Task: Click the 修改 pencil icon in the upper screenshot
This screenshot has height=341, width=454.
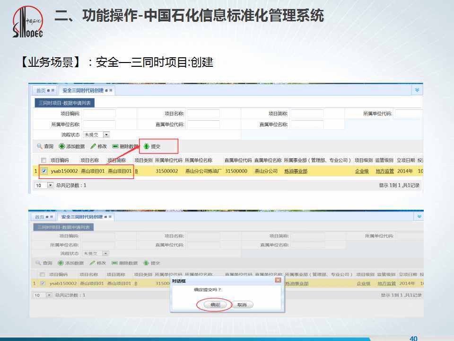Action: pos(93,146)
